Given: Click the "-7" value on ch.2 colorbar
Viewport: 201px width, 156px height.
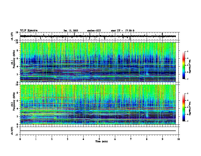Looking at the screenshot, I should (x=187, y=121).
